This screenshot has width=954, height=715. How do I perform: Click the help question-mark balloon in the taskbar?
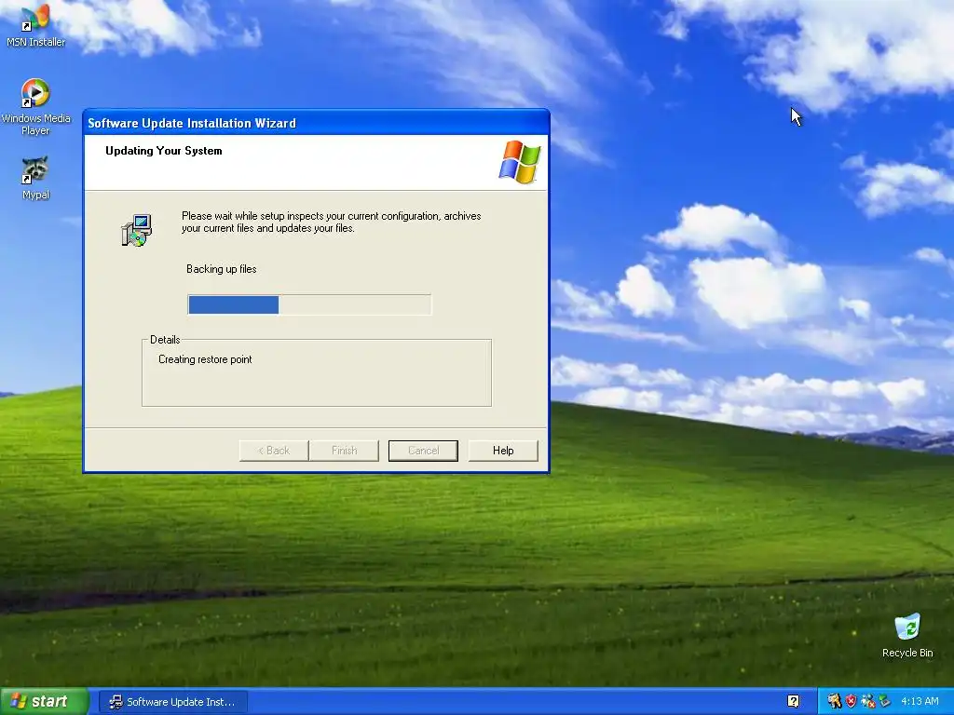tap(793, 701)
